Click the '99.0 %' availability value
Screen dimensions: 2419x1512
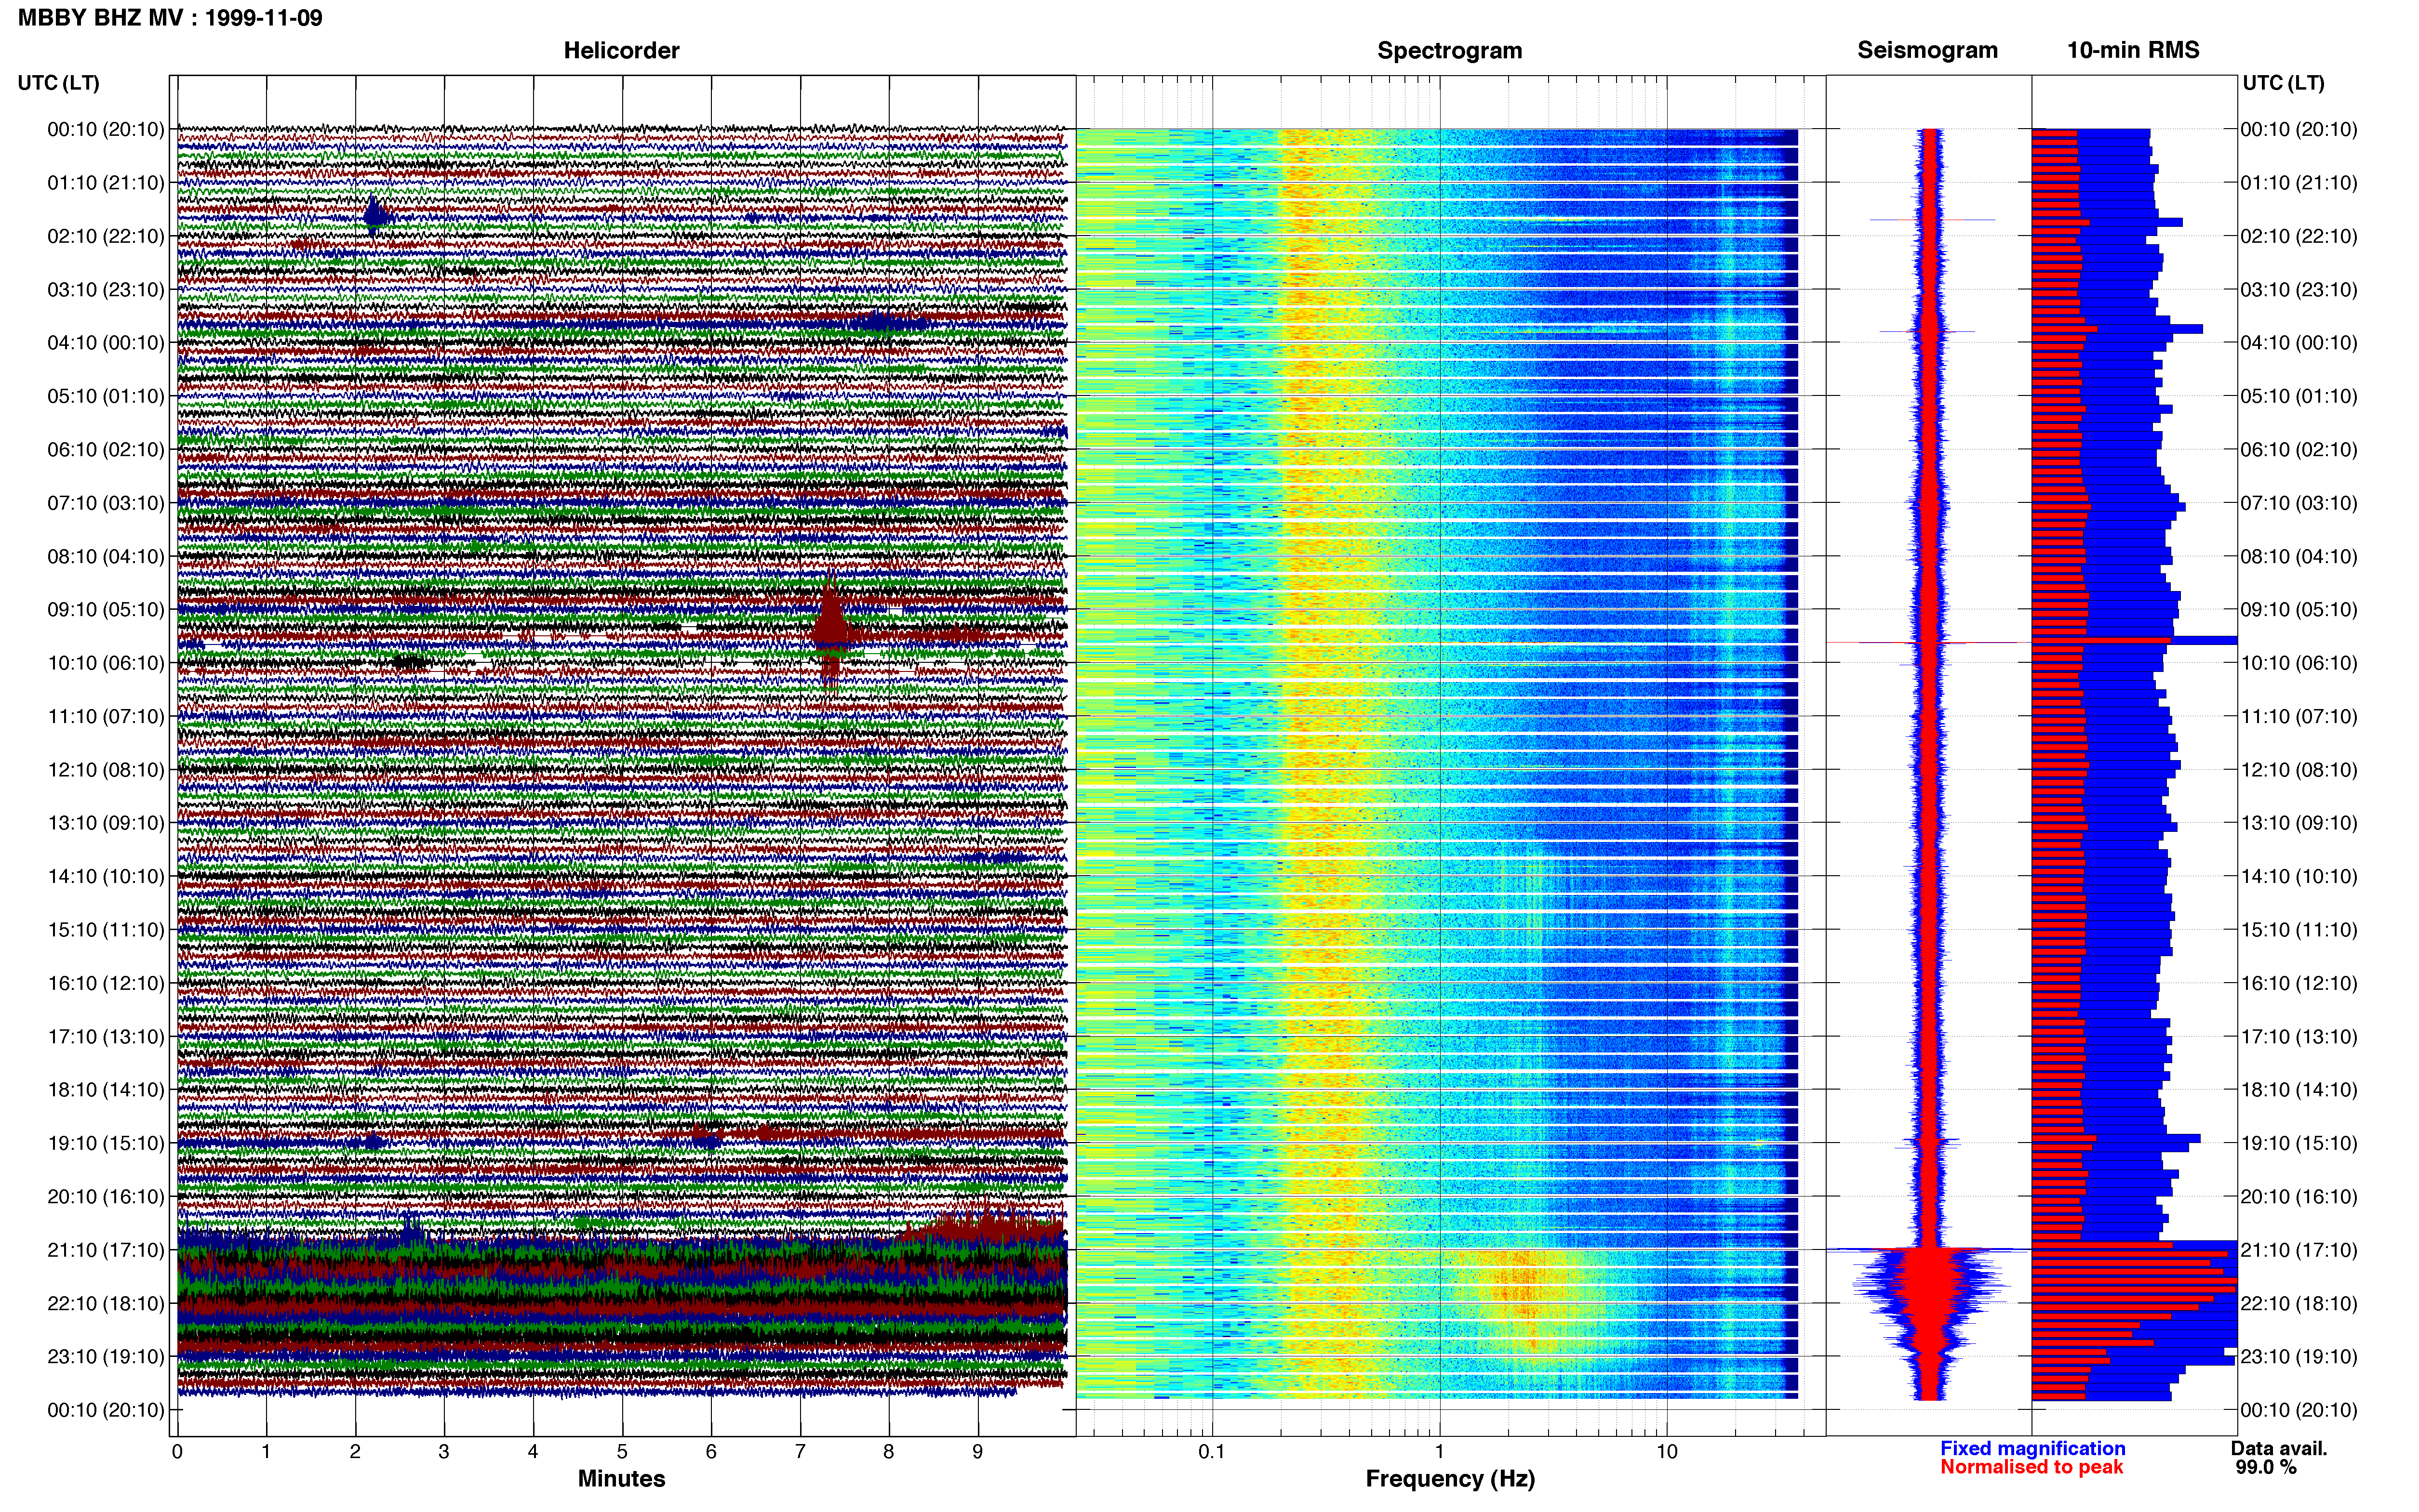pos(2266,1467)
